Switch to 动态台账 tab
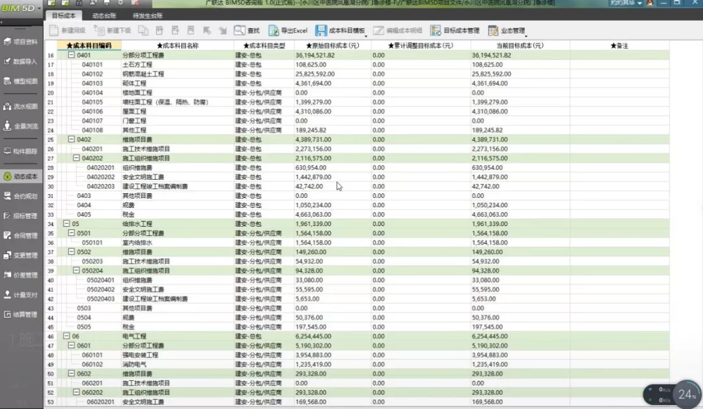 click(104, 16)
